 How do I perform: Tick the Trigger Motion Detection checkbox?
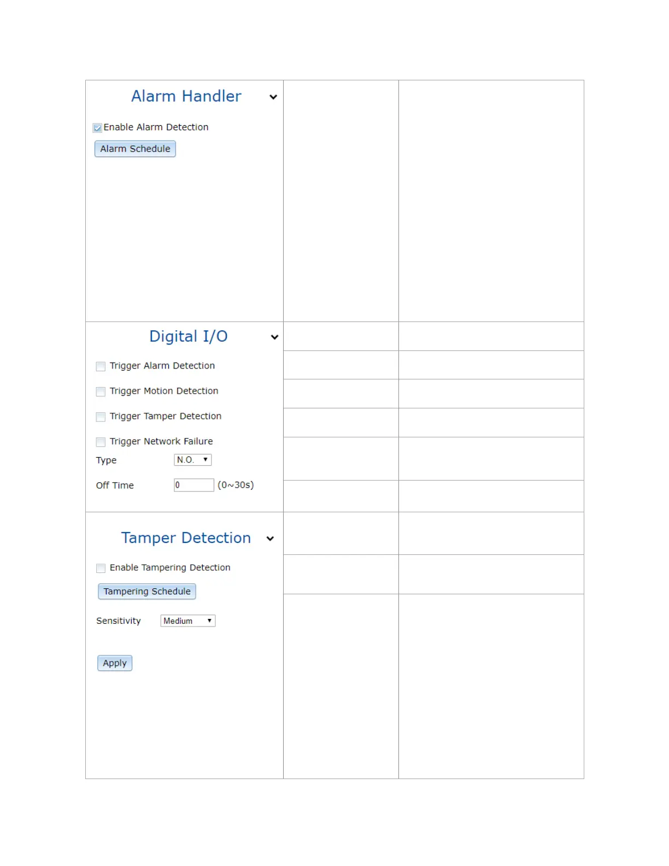click(x=101, y=391)
